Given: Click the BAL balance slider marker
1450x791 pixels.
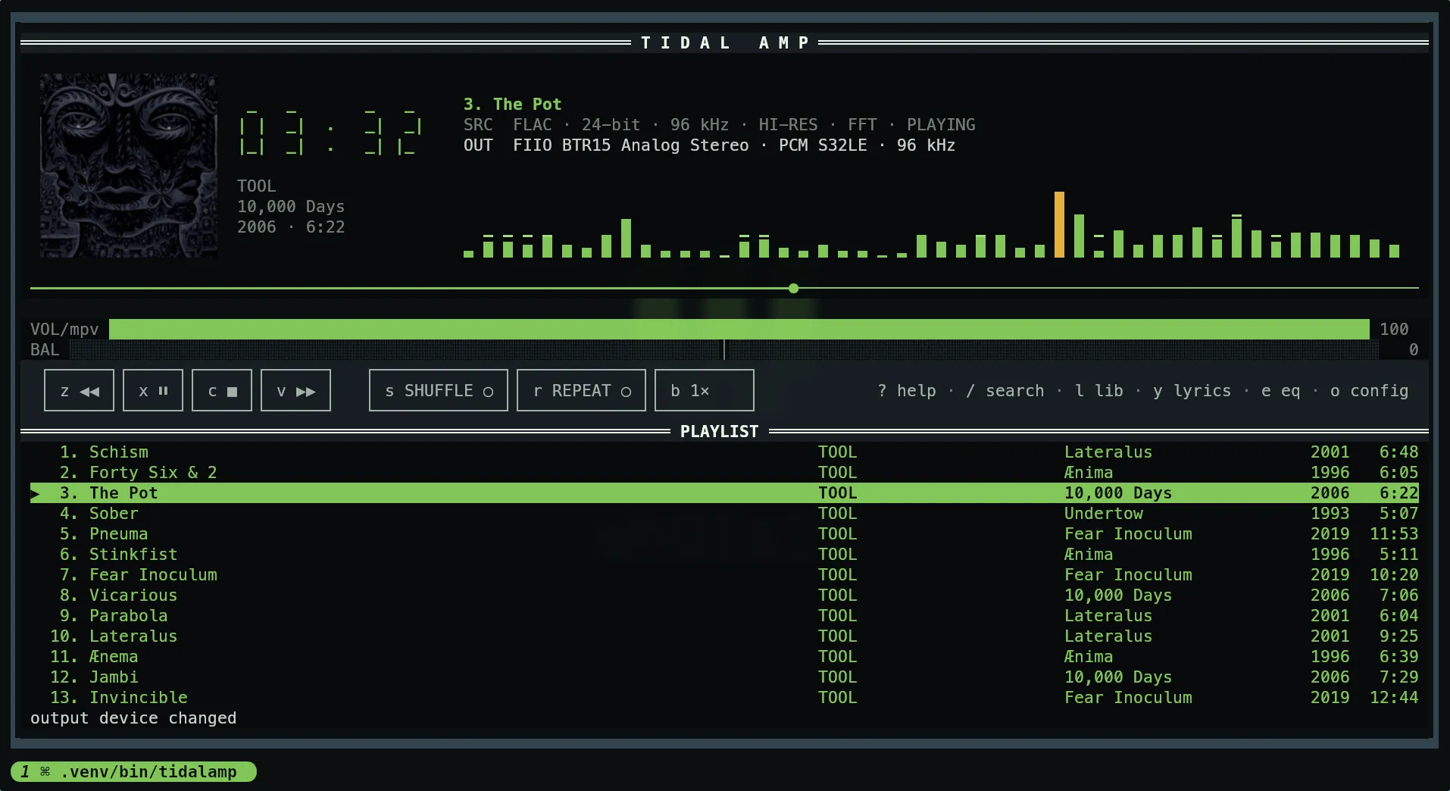Looking at the screenshot, I should (724, 349).
